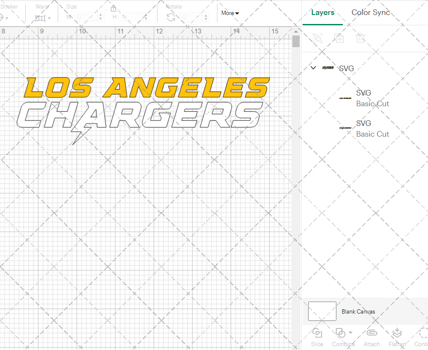The image size is (428, 350).
Task: Click the vertical scrollbar thumb
Action: pos(296,42)
